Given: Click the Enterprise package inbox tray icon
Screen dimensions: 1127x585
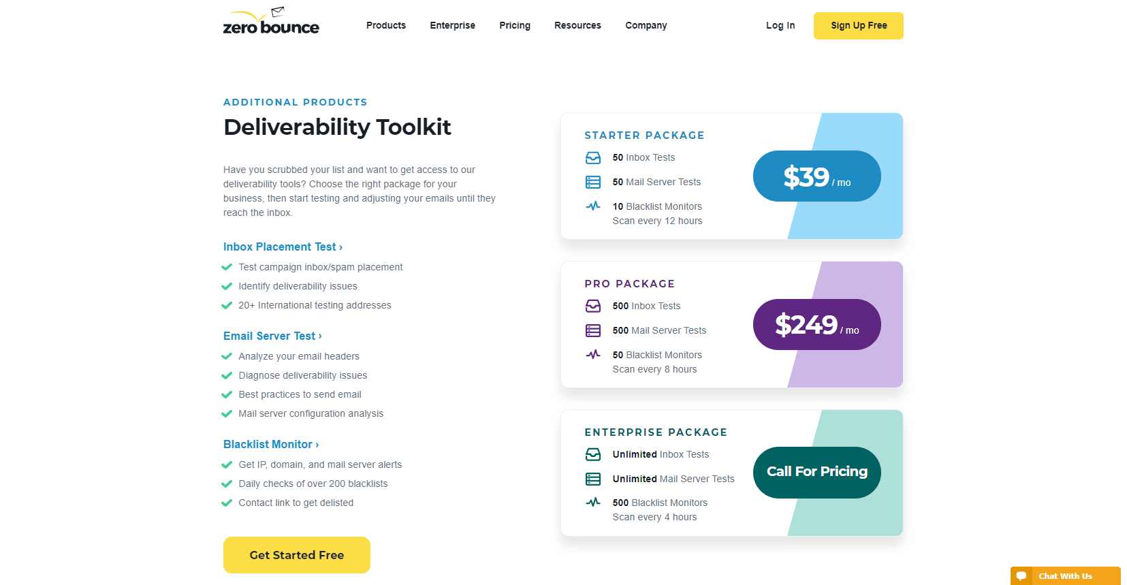Looking at the screenshot, I should coord(593,455).
